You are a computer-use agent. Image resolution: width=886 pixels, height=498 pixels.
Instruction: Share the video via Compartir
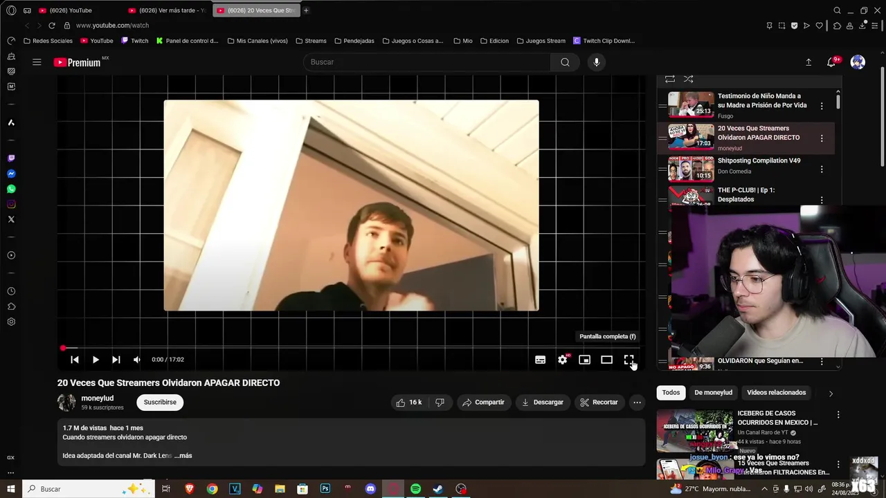pos(483,402)
